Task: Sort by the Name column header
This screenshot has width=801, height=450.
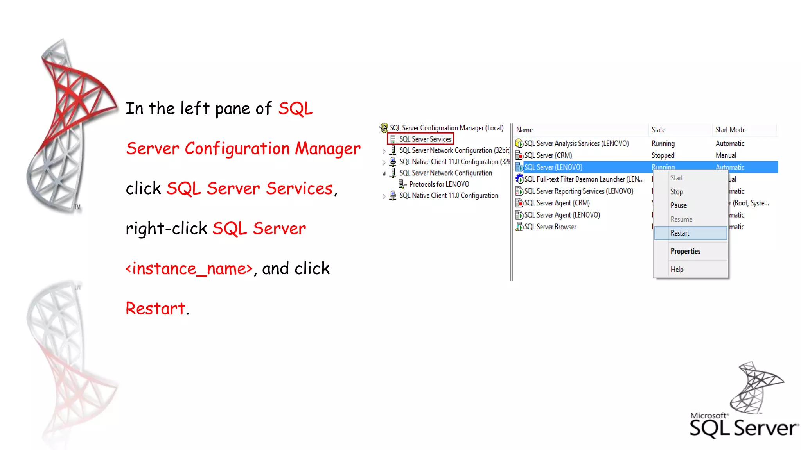Action: [x=581, y=130]
